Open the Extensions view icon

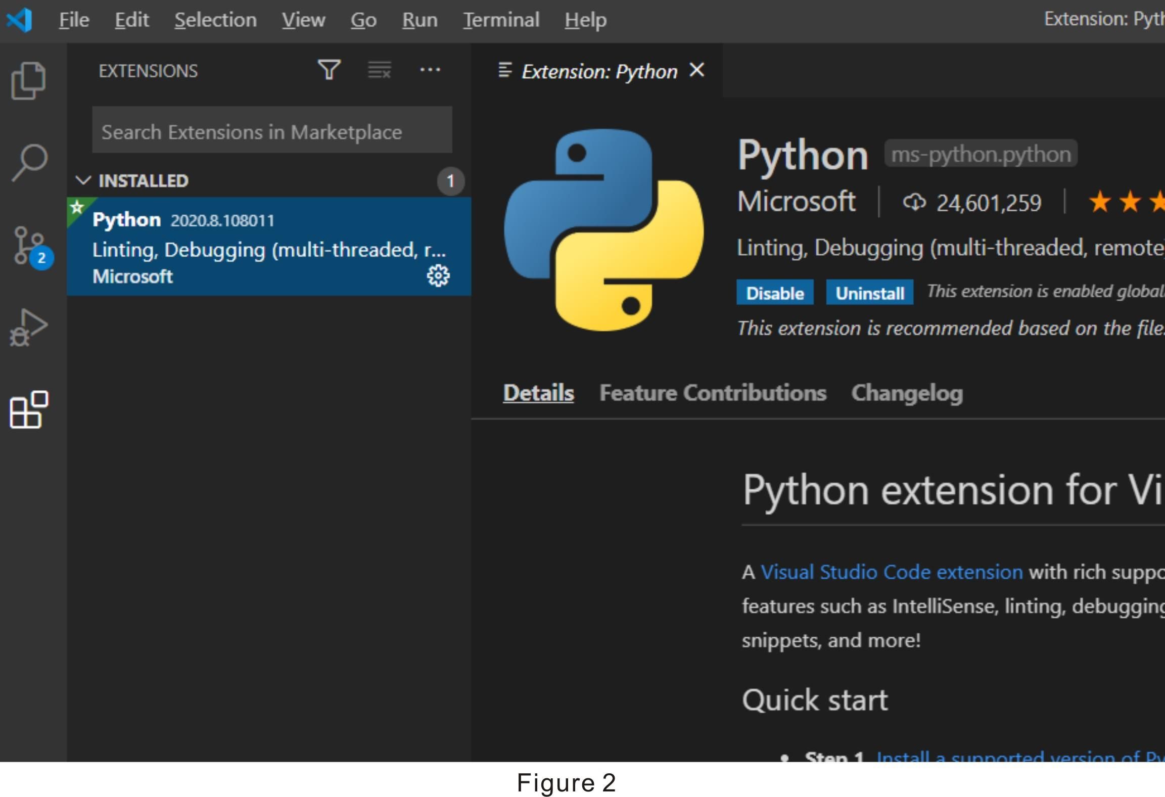[x=28, y=409]
